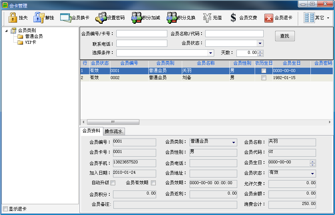Click the 会员换卡 card icon
The image size is (335, 215).
[x=65, y=17]
